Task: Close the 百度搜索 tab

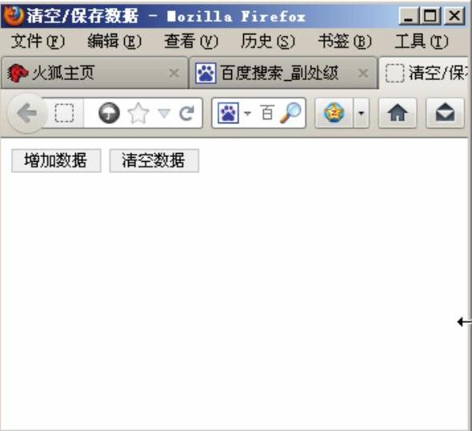Action: point(363,73)
